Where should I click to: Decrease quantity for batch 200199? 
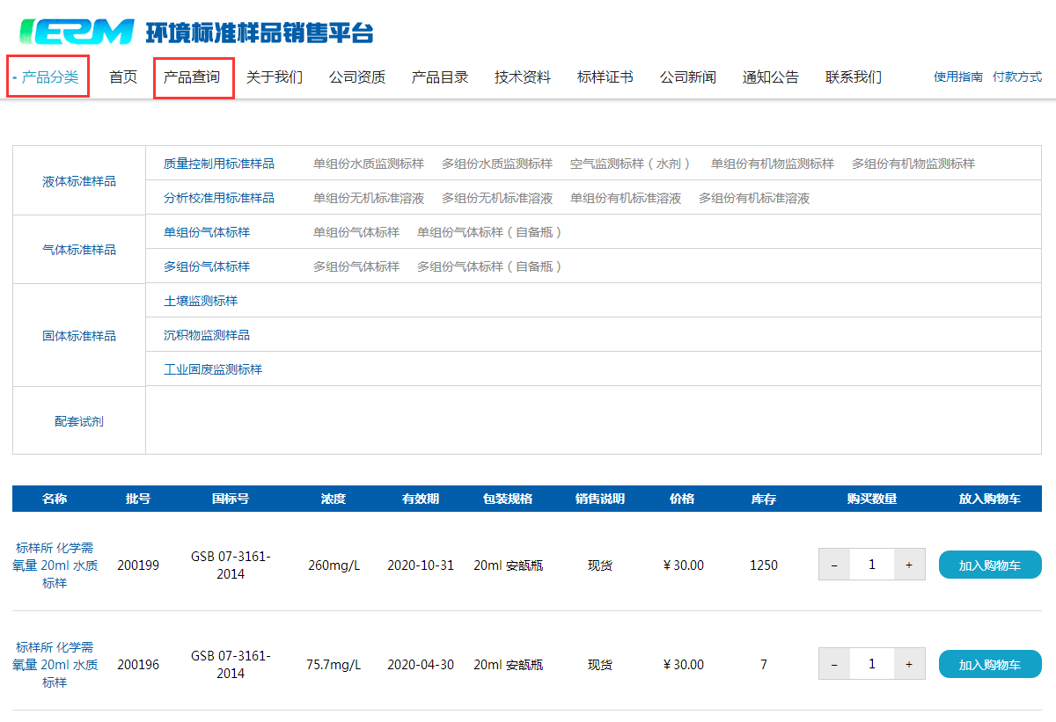click(x=834, y=565)
